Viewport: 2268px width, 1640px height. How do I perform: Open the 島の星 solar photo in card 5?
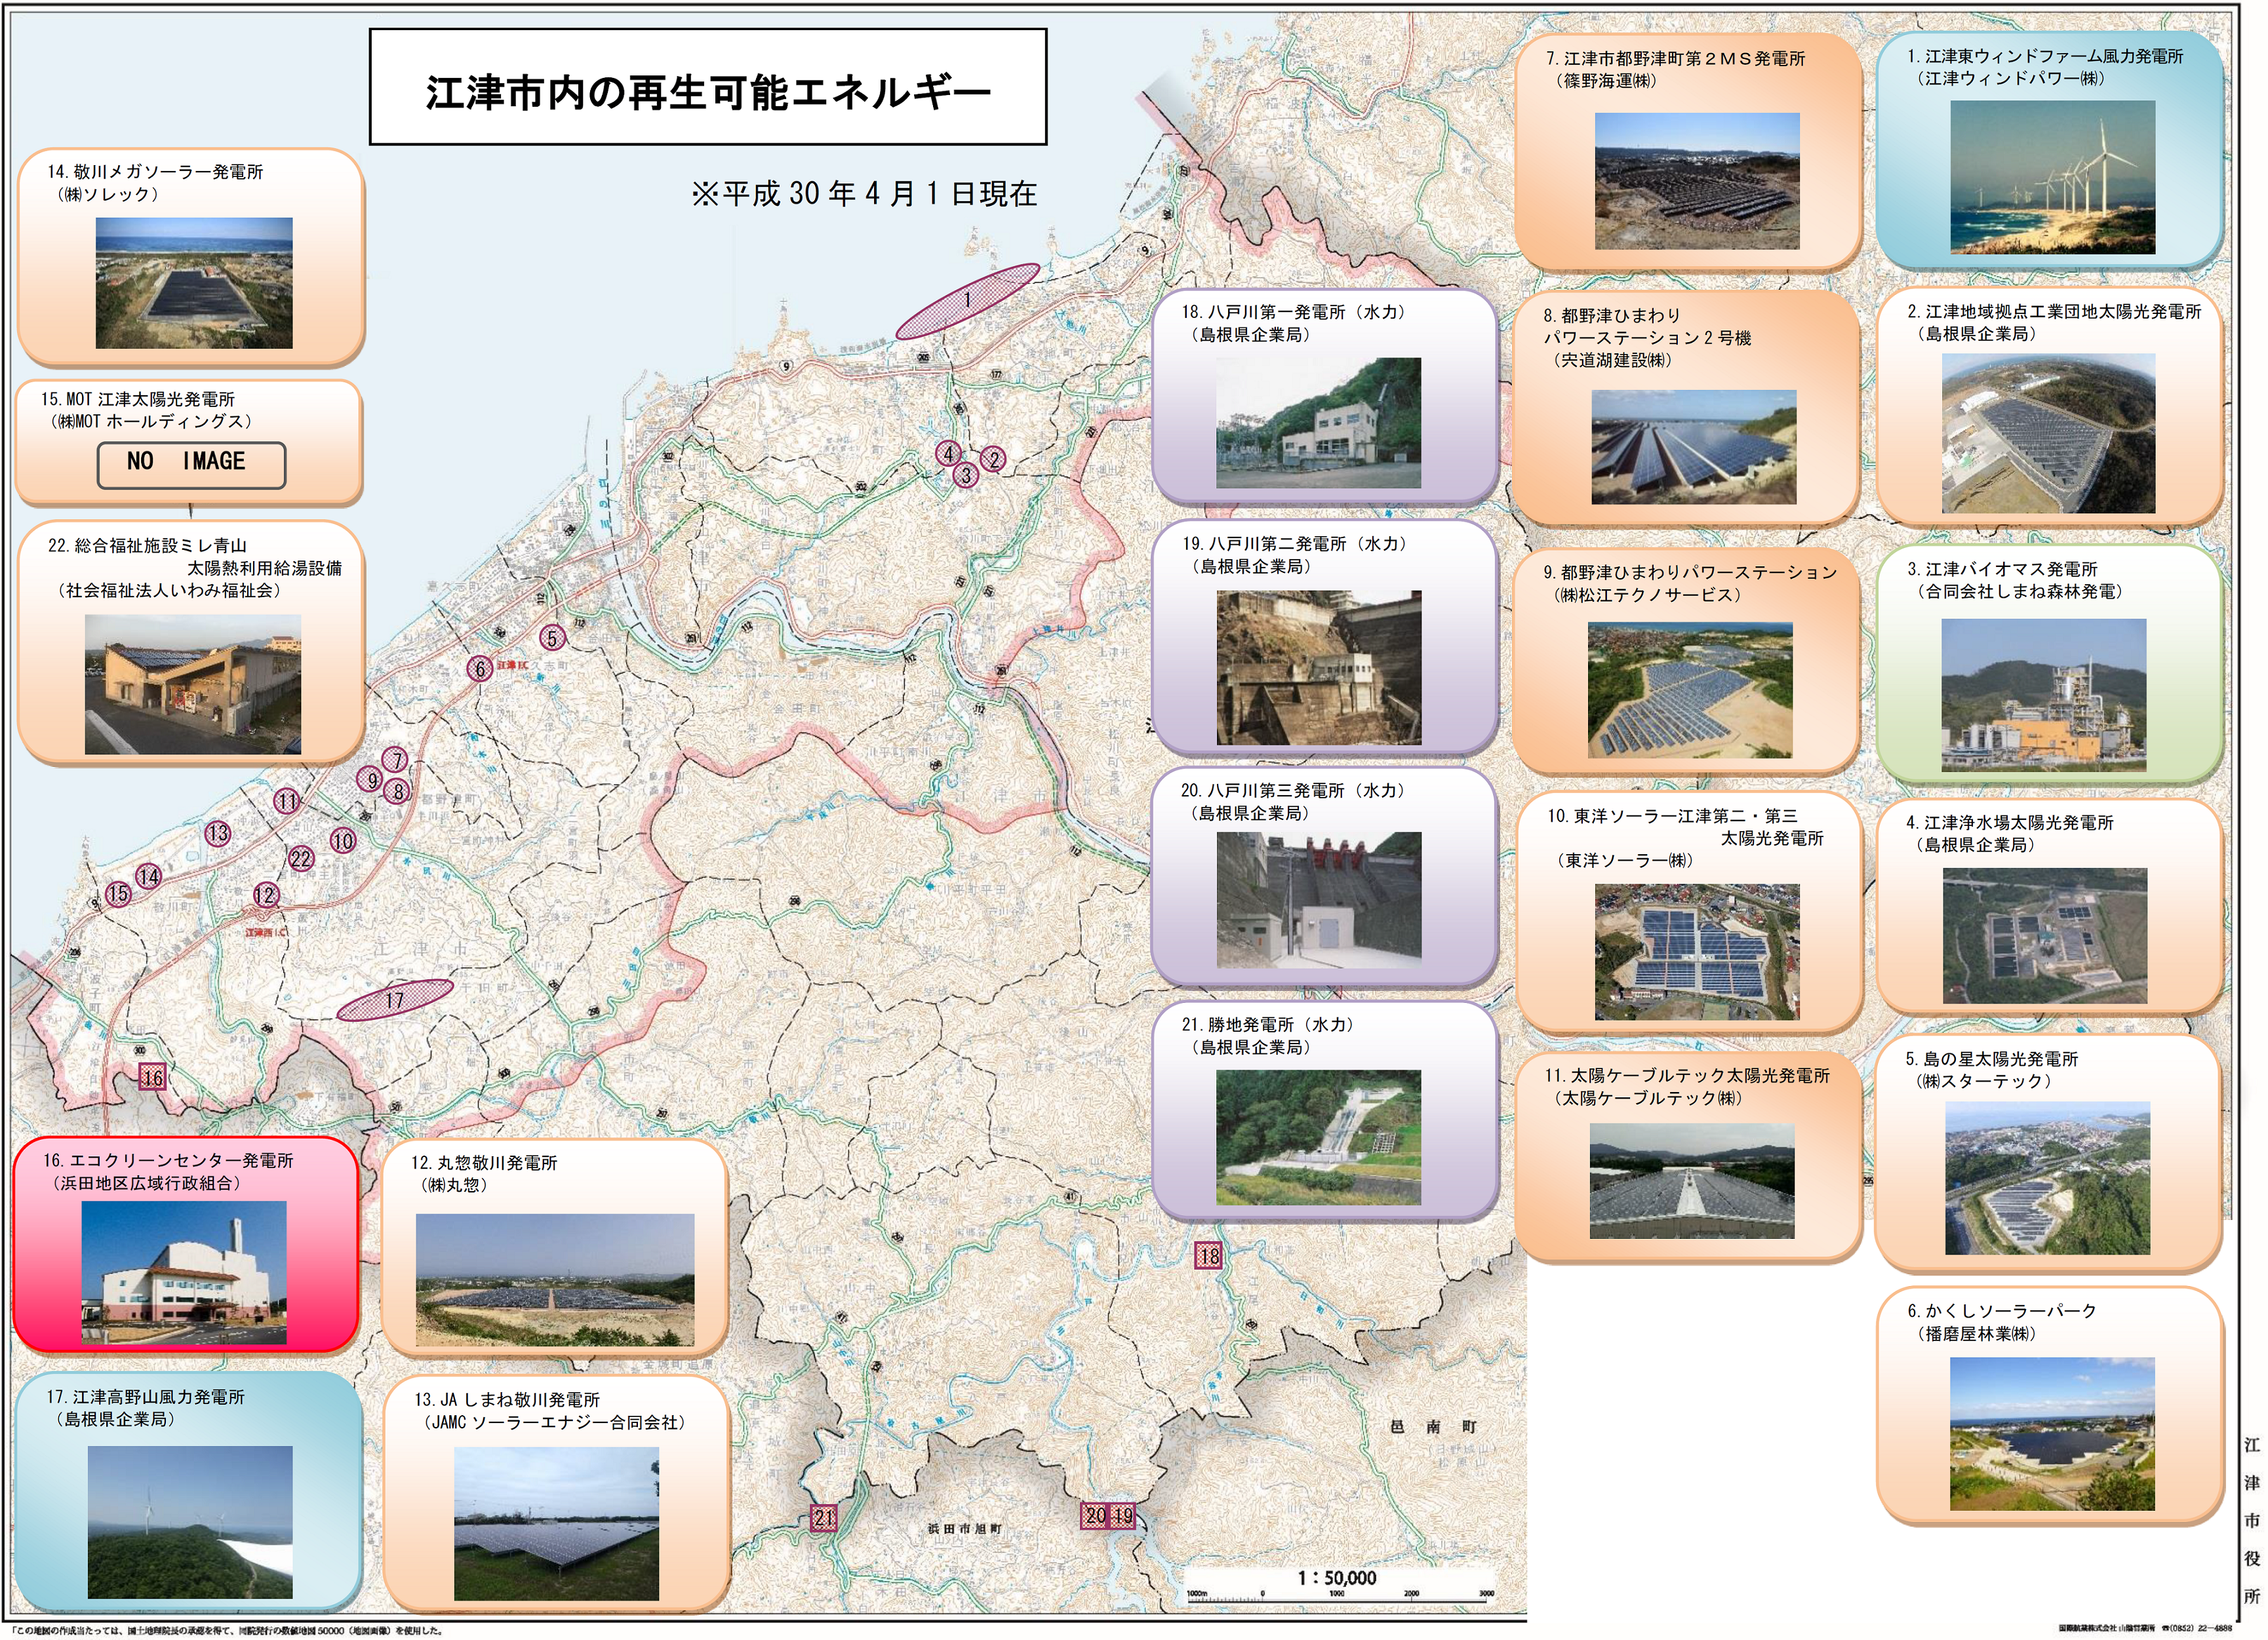click(x=2047, y=1179)
